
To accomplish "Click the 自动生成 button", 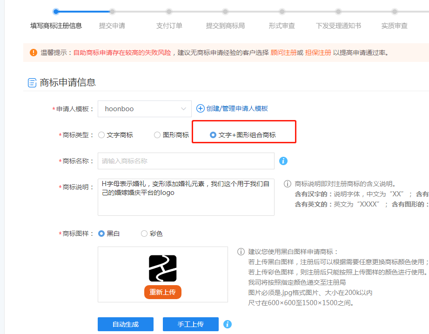I will click(x=126, y=324).
